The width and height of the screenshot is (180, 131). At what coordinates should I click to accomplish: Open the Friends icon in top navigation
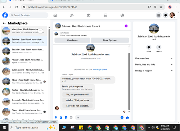[72, 15]
